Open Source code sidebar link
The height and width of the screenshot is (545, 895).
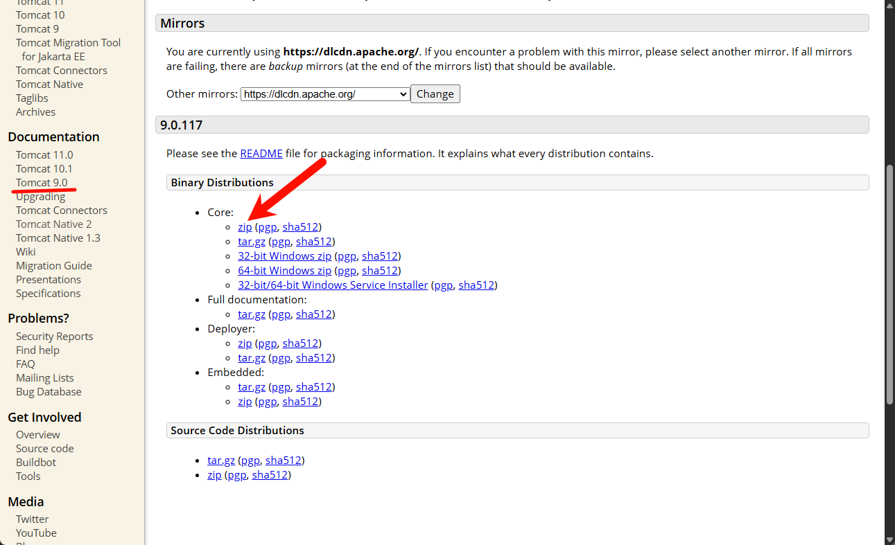(45, 449)
